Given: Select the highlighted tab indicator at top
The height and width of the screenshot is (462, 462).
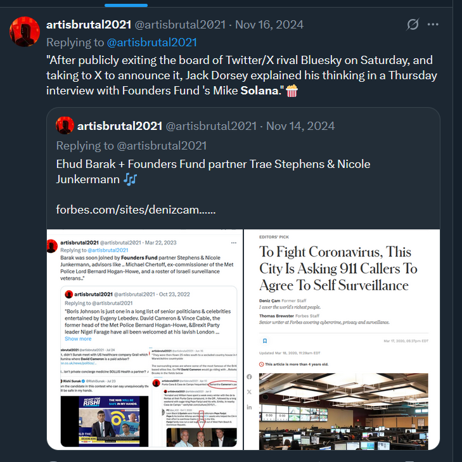Looking at the screenshot, I should (126, 5).
